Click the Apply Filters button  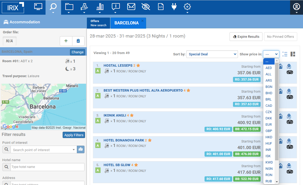(74, 135)
